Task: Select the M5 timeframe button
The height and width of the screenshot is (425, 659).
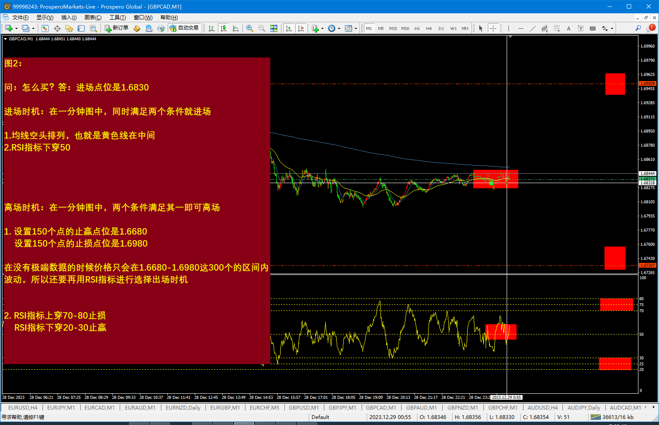Action: coord(381,28)
